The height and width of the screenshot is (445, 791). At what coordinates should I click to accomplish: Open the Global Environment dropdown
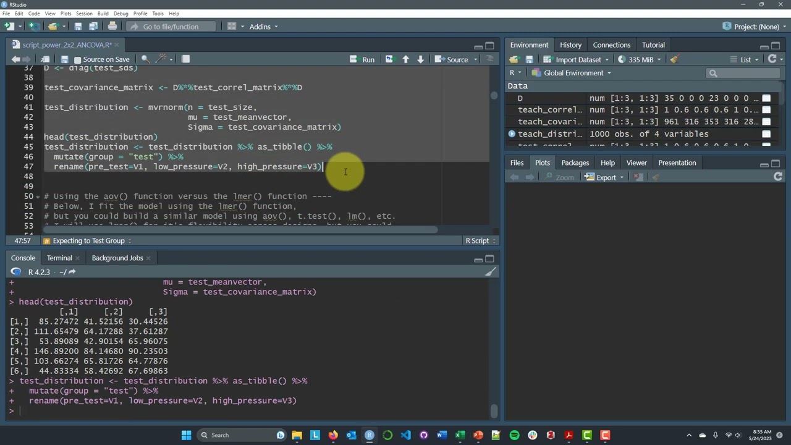click(x=572, y=73)
